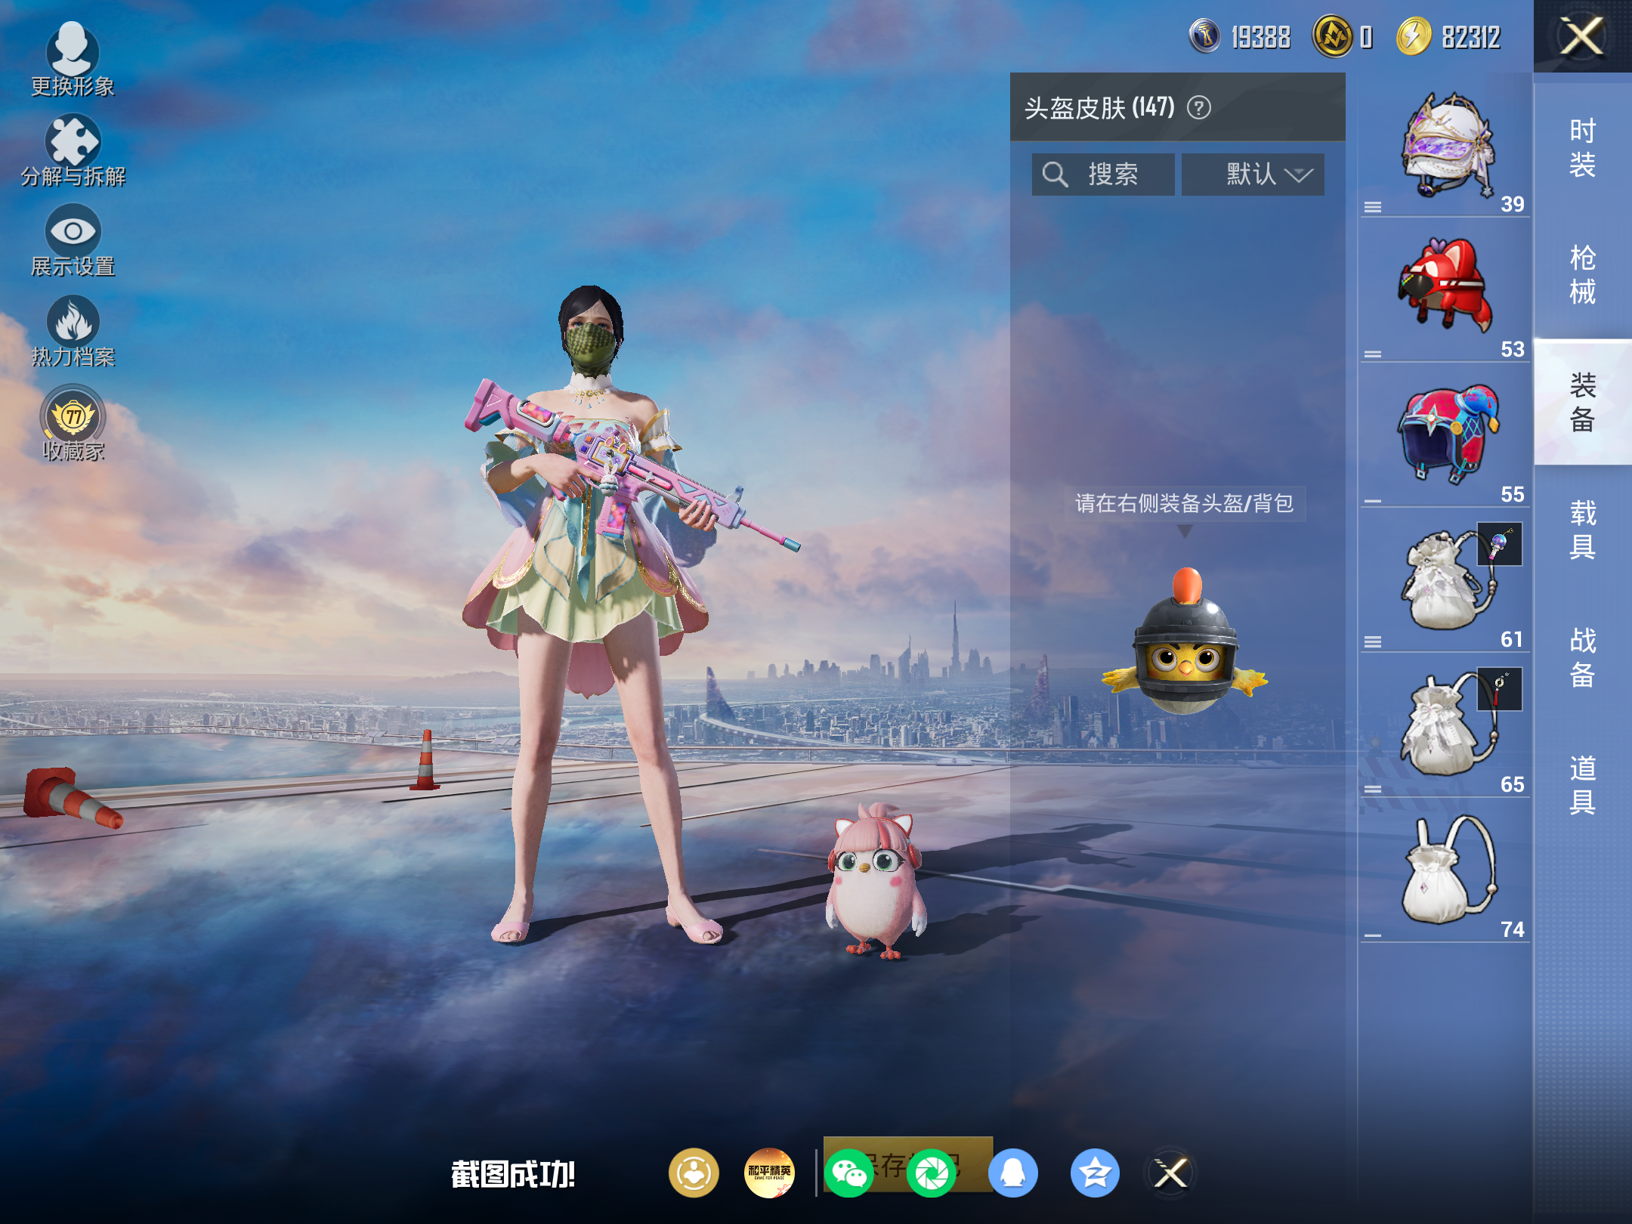Switch to the 道具 tab
Image resolution: width=1632 pixels, height=1224 pixels.
tap(1583, 784)
